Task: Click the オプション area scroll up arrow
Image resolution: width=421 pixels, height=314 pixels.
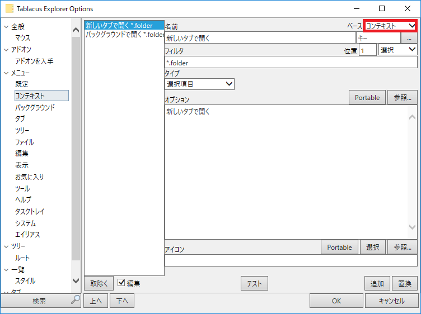Action: click(x=412, y=117)
